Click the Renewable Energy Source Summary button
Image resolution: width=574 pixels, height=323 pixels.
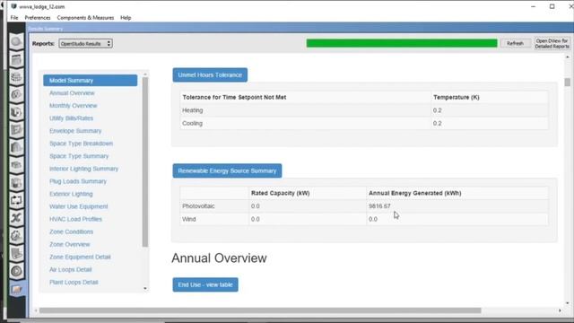click(x=227, y=170)
